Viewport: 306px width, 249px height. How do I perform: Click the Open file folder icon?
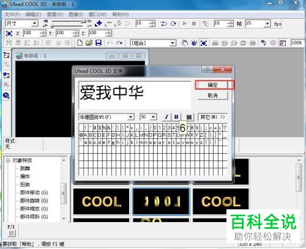(89, 43)
